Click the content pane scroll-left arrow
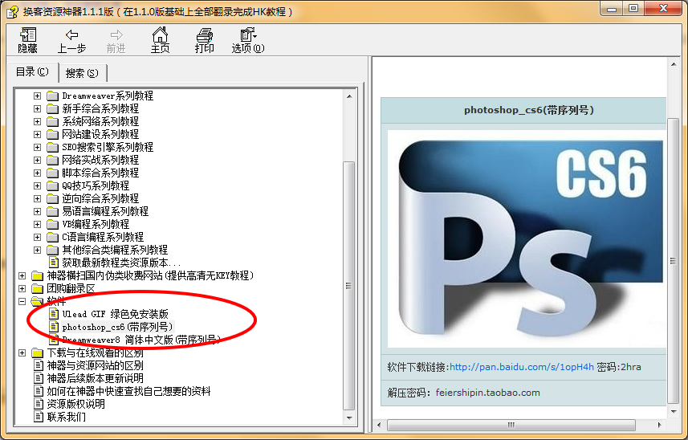The height and width of the screenshot is (440, 688). tap(379, 425)
